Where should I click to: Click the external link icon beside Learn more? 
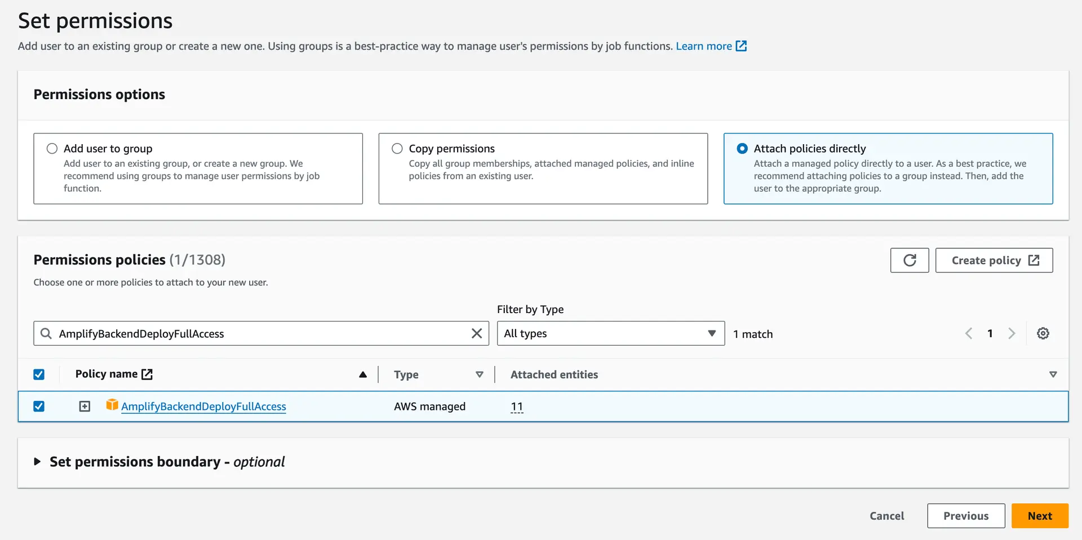point(742,46)
